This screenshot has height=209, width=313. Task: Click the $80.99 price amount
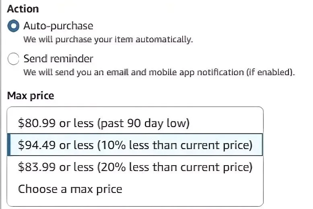click(x=37, y=123)
